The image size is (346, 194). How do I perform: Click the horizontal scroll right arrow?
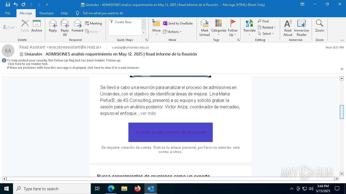(337, 179)
